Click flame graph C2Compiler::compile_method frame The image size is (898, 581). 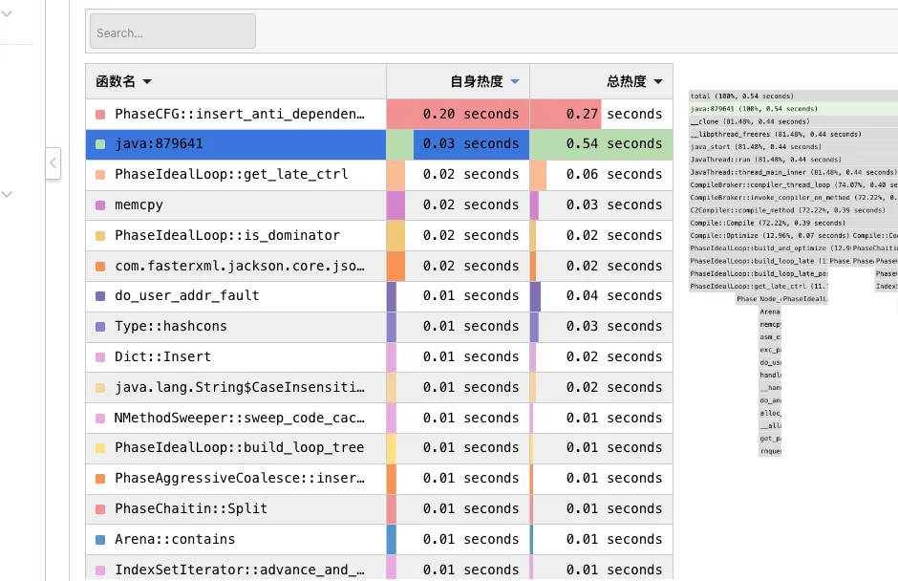793,210
